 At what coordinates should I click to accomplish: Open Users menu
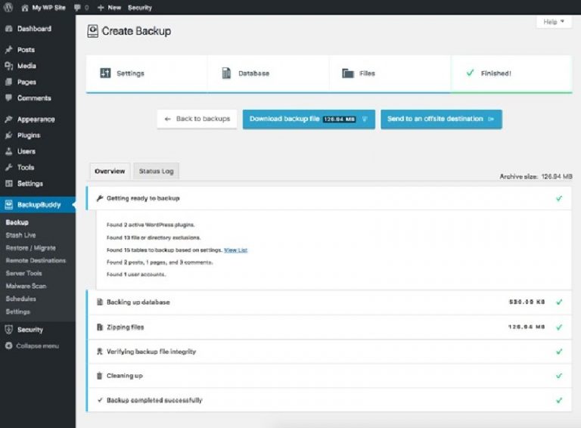pyautogui.click(x=38, y=151)
